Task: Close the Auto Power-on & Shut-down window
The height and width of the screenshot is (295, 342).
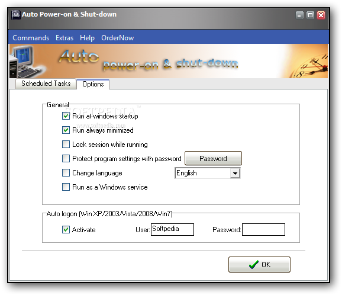Action: coord(321,15)
